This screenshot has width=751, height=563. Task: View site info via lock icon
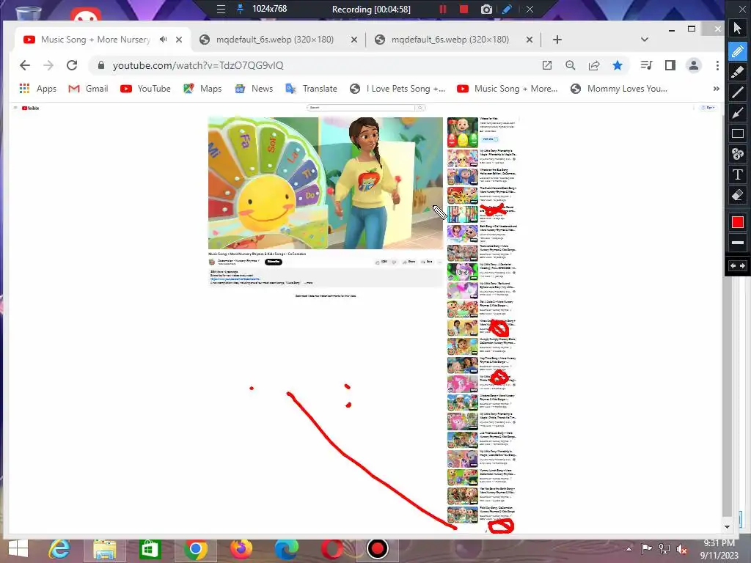click(x=100, y=65)
